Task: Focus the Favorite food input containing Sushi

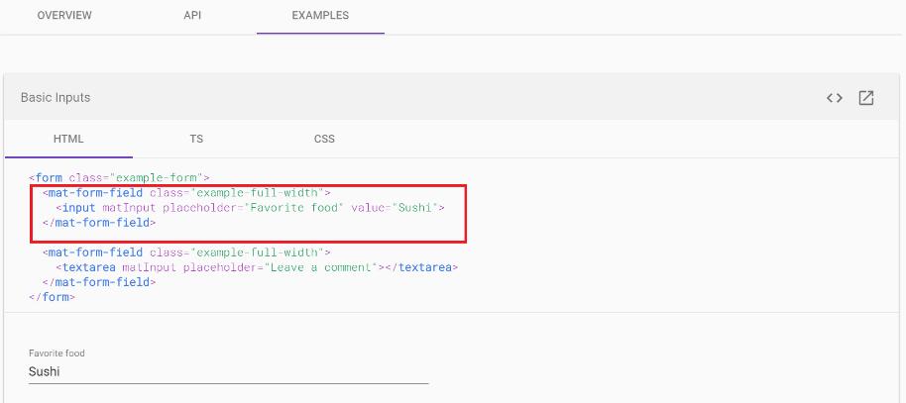Action: point(229,372)
